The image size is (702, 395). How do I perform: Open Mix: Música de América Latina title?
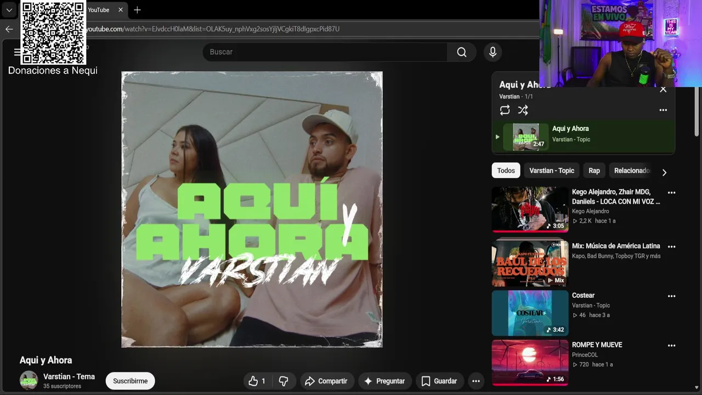tap(616, 246)
